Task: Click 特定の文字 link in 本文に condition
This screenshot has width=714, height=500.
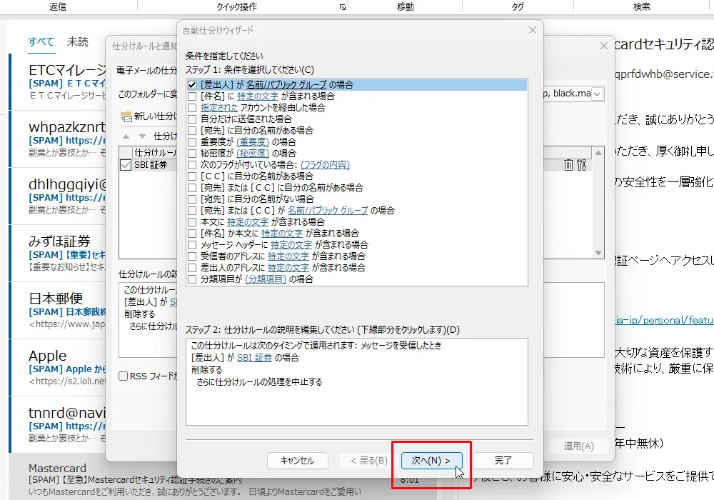Action: click(x=248, y=221)
